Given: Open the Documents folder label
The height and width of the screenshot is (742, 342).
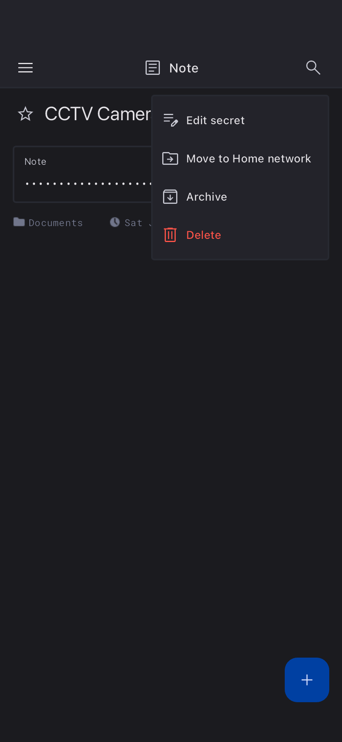Looking at the screenshot, I should click(x=56, y=223).
